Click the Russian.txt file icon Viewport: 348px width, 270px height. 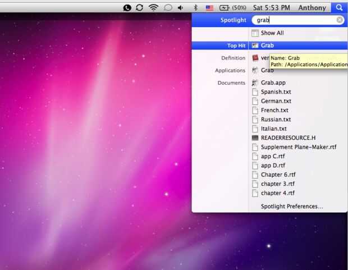point(255,120)
